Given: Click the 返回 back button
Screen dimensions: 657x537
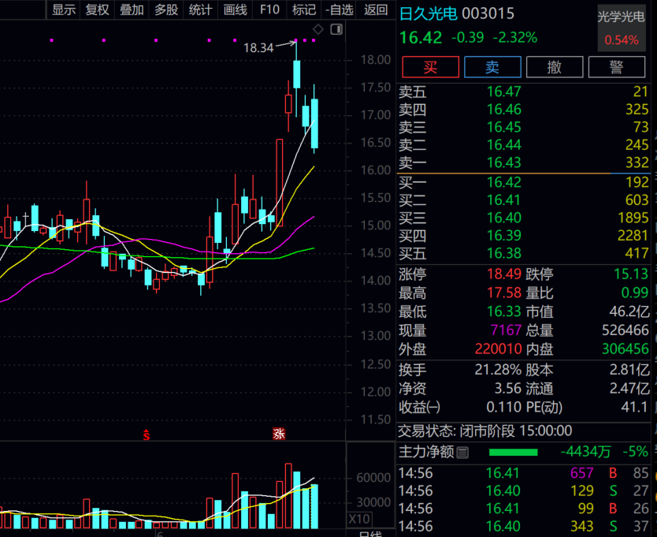Looking at the screenshot, I should click(x=376, y=9).
